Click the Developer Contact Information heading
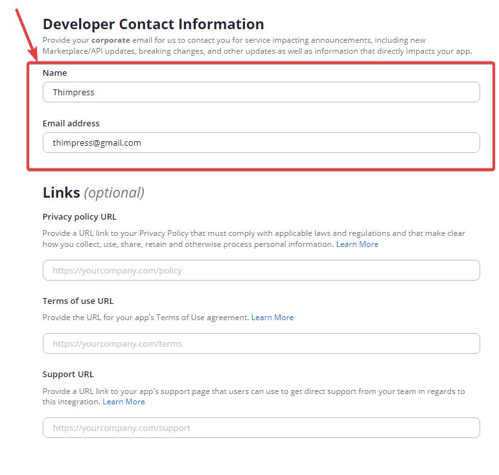The height and width of the screenshot is (475, 499). point(153,25)
